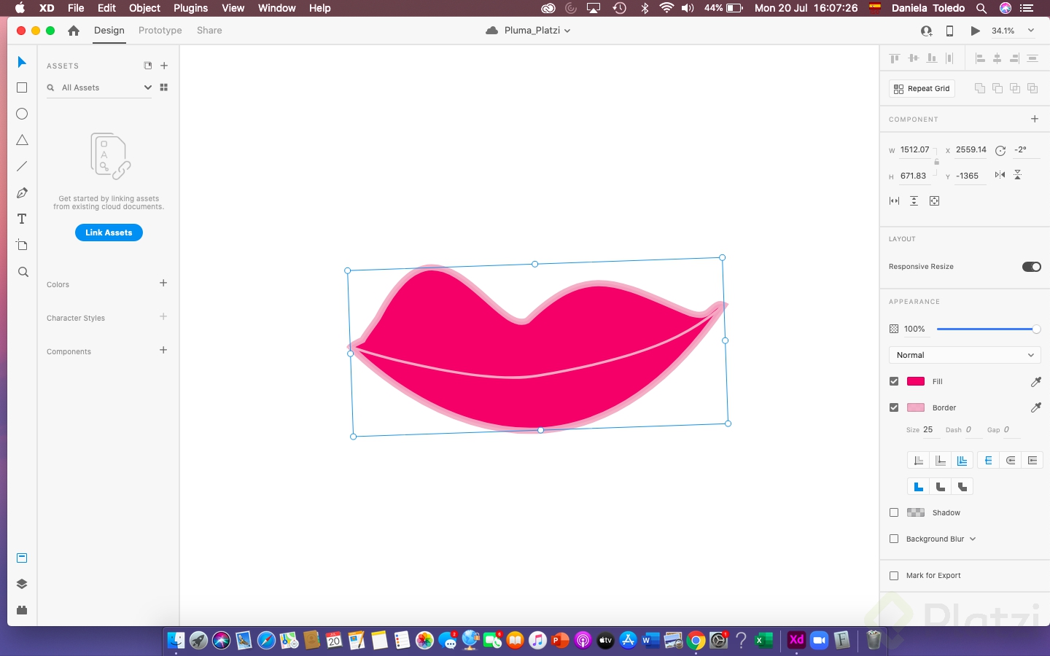
Task: Click the Fill eyedropper to sample a color
Action: pos(1036,381)
